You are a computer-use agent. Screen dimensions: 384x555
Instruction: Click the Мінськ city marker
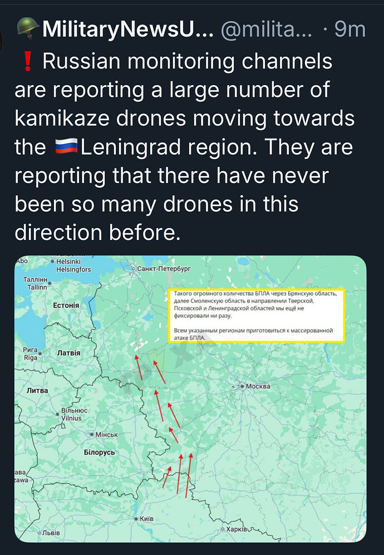pyautogui.click(x=92, y=434)
